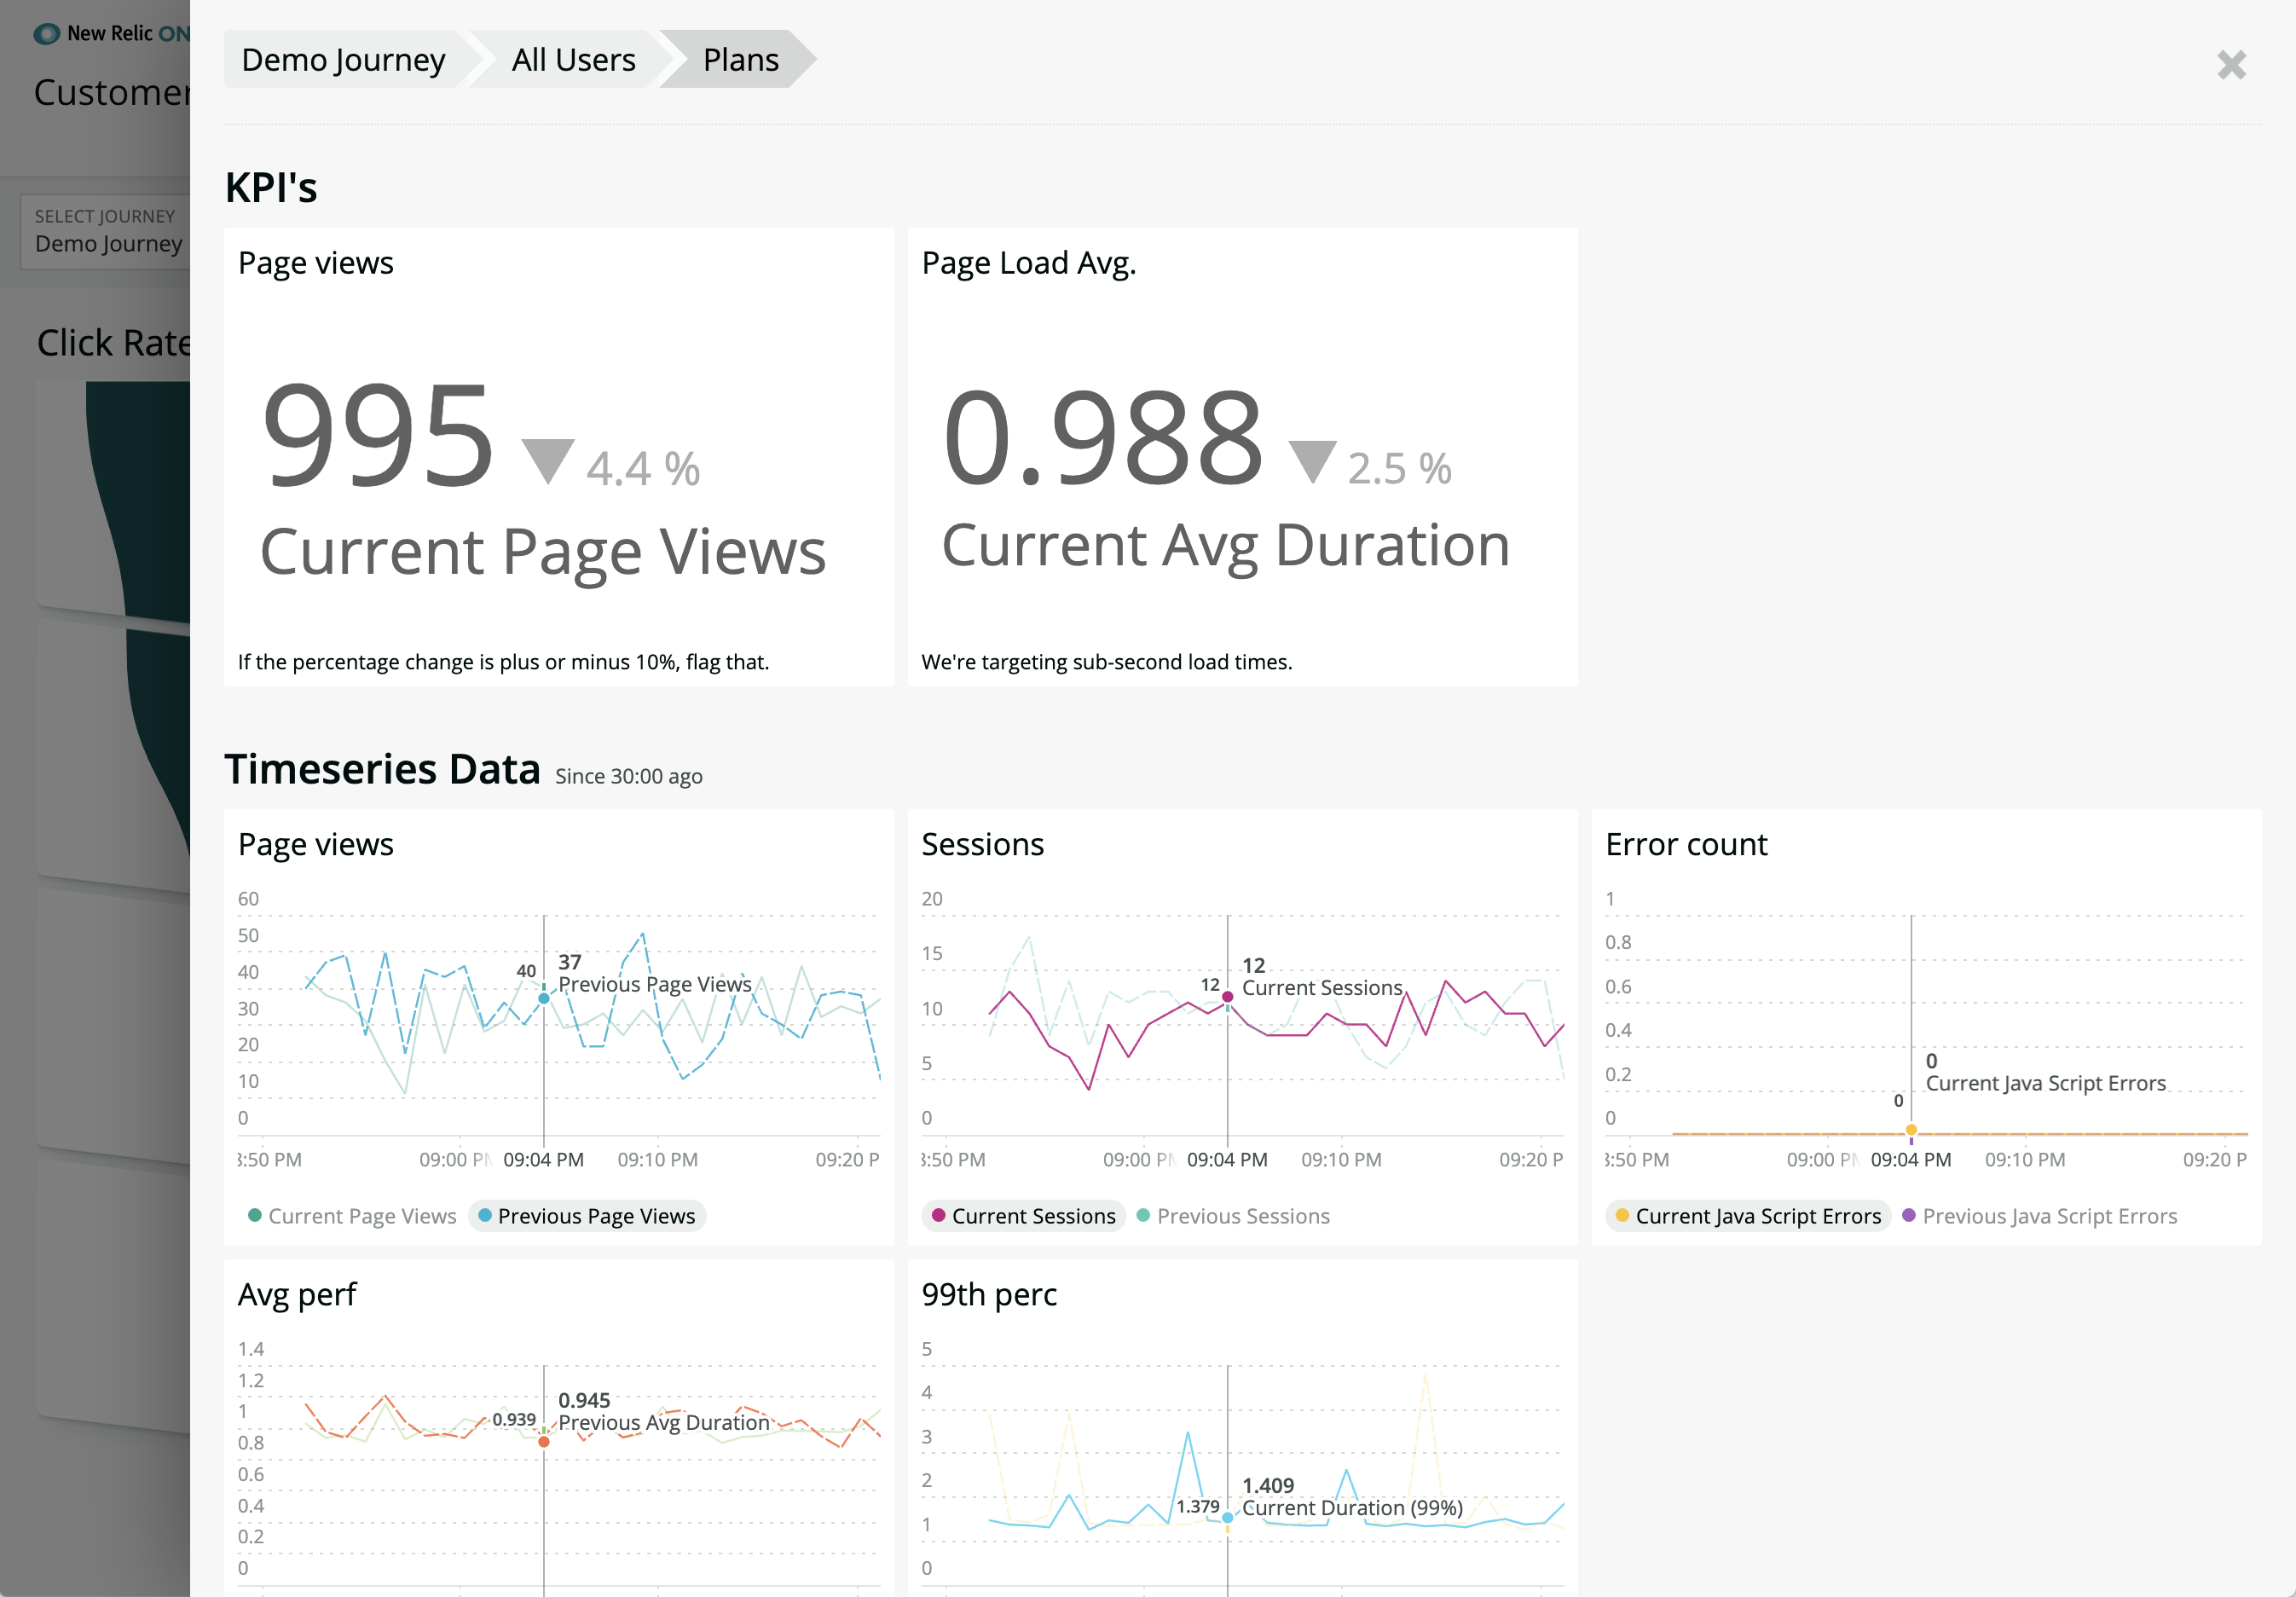Toggle Current Sessions legend series
The width and height of the screenshot is (2296, 1597).
click(1023, 1216)
